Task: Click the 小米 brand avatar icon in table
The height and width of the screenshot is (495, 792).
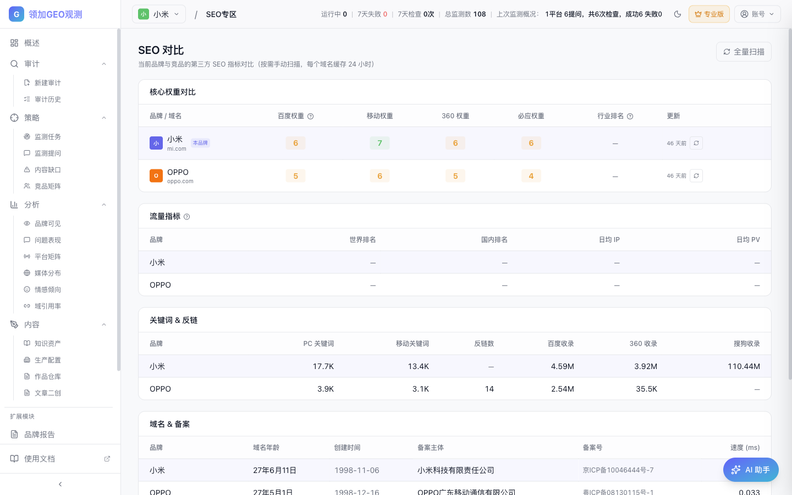Action: click(x=156, y=143)
